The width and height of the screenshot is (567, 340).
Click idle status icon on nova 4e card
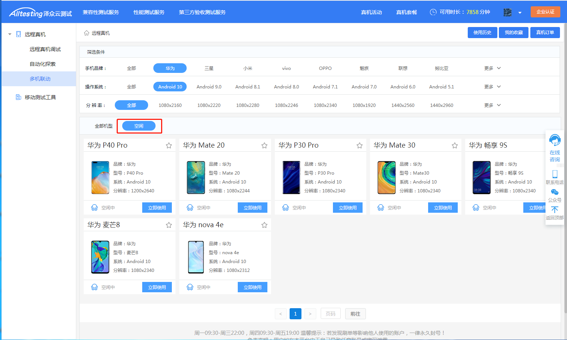190,287
